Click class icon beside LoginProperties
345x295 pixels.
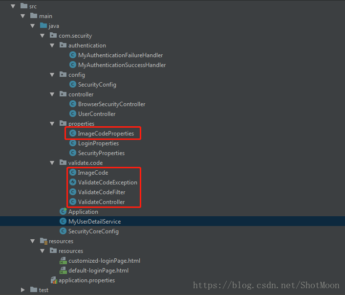(73, 143)
